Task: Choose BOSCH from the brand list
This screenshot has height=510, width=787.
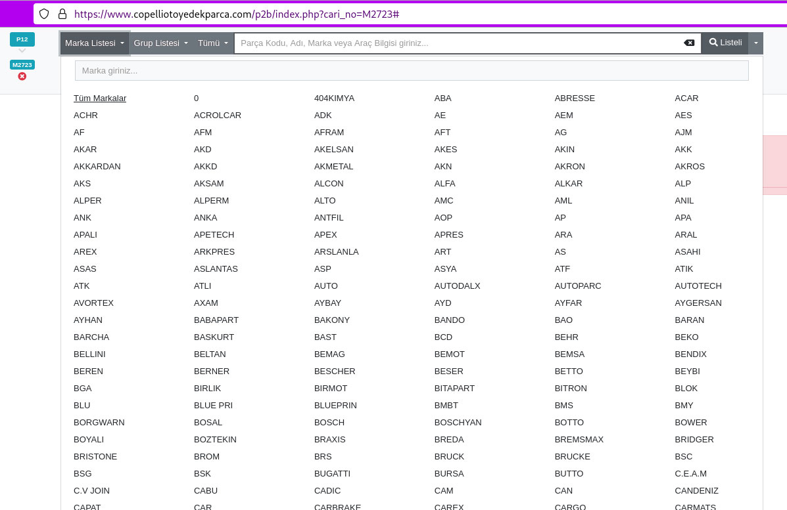Action: [329, 422]
